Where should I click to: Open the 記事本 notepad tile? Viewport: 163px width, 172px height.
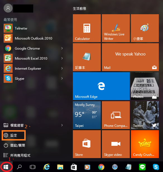click(87, 57)
